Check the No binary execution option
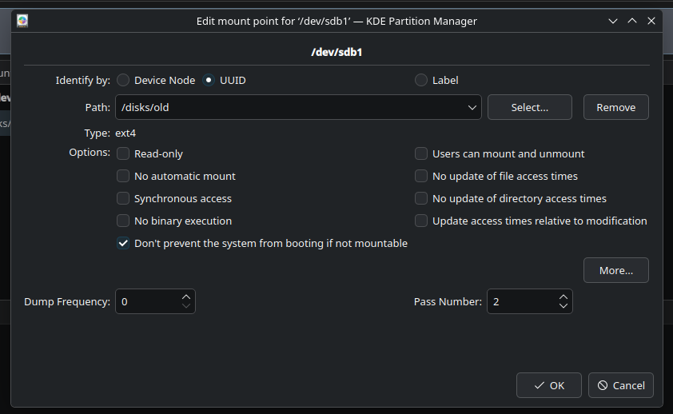Image resolution: width=673 pixels, height=414 pixels. pyautogui.click(x=123, y=221)
